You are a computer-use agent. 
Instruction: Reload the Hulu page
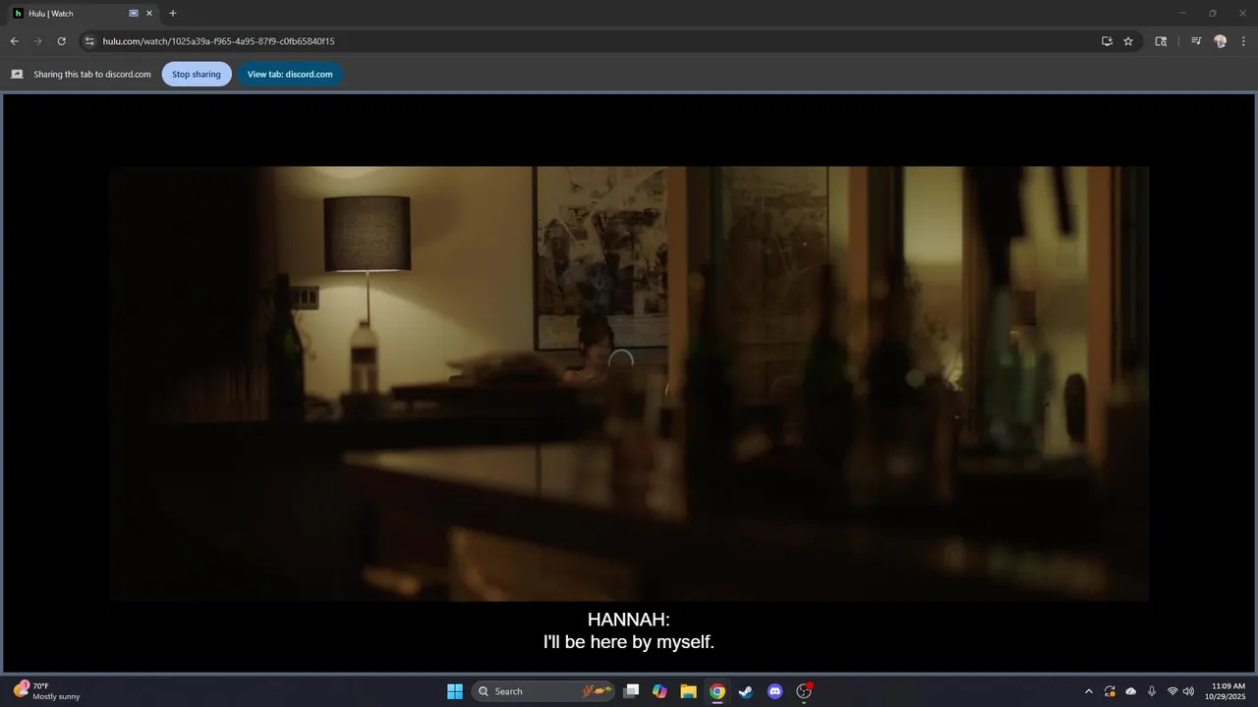62,41
